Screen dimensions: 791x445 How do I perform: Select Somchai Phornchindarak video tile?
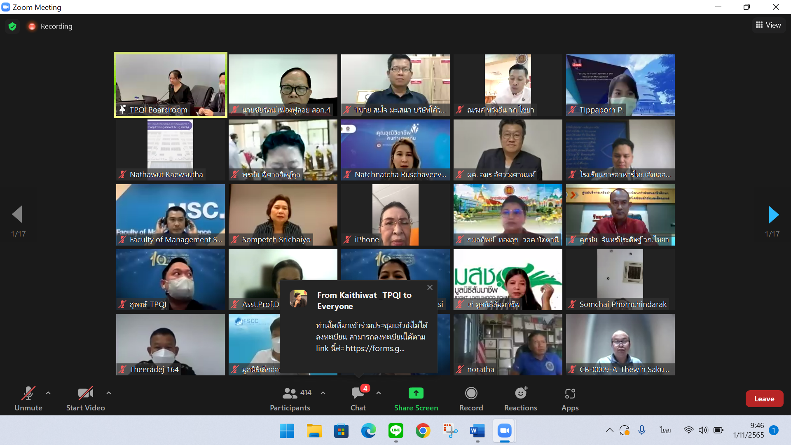(620, 280)
